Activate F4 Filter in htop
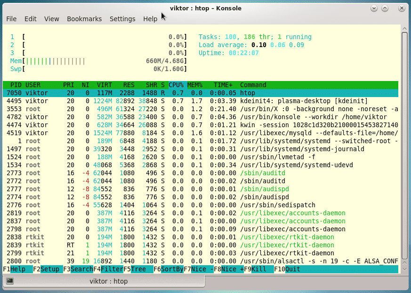This screenshot has width=411, height=293. [x=112, y=269]
